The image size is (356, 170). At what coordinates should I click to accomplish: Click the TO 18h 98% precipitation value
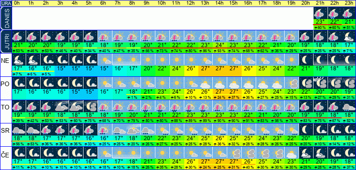[x=277, y=121]
